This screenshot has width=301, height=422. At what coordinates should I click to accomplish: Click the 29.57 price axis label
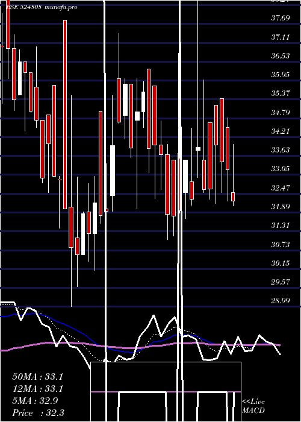tap(281, 282)
